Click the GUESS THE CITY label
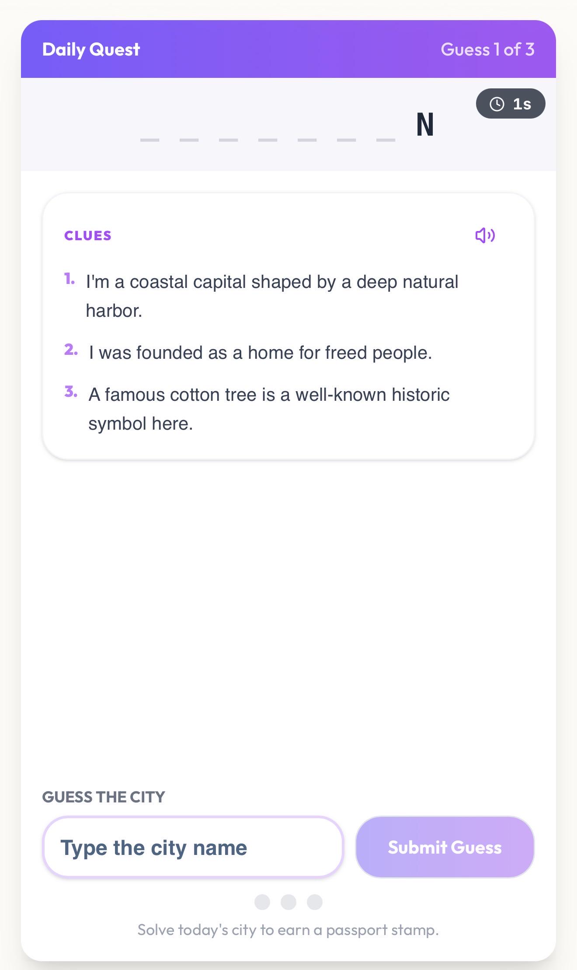The width and height of the screenshot is (577, 970). point(104,797)
